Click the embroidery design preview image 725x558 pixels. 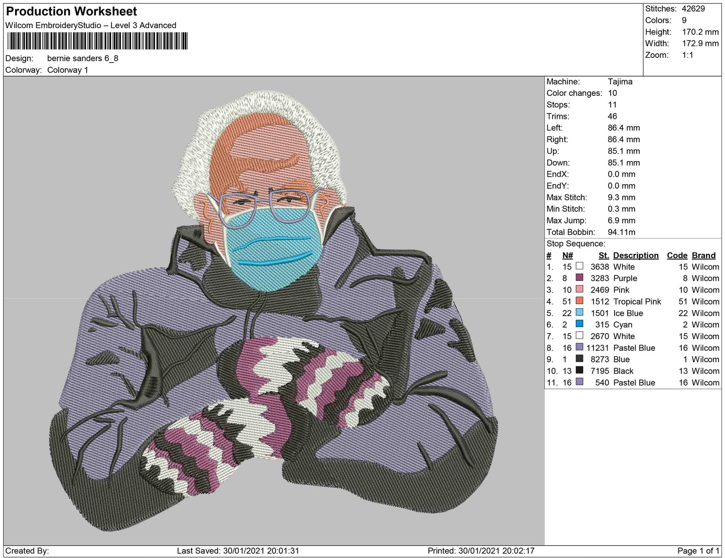(274, 311)
